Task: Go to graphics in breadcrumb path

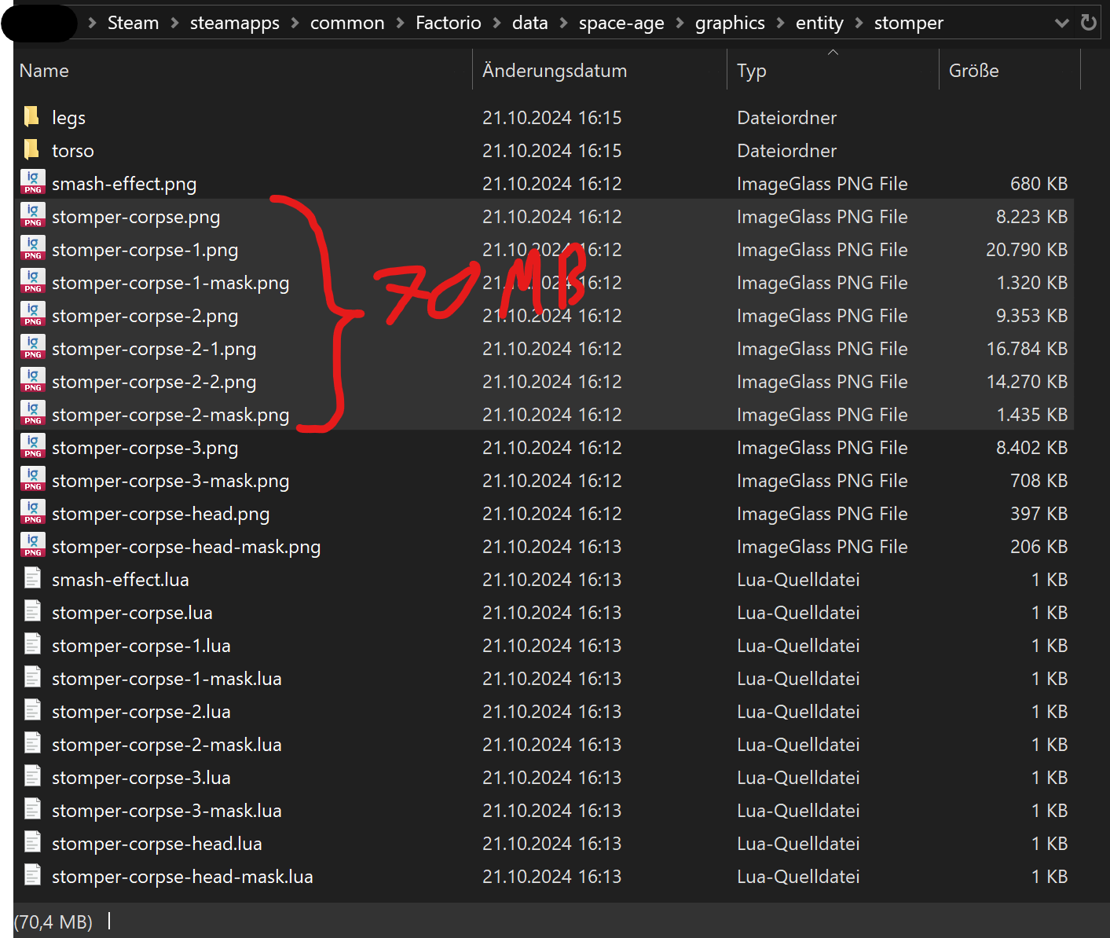Action: pyautogui.click(x=730, y=23)
